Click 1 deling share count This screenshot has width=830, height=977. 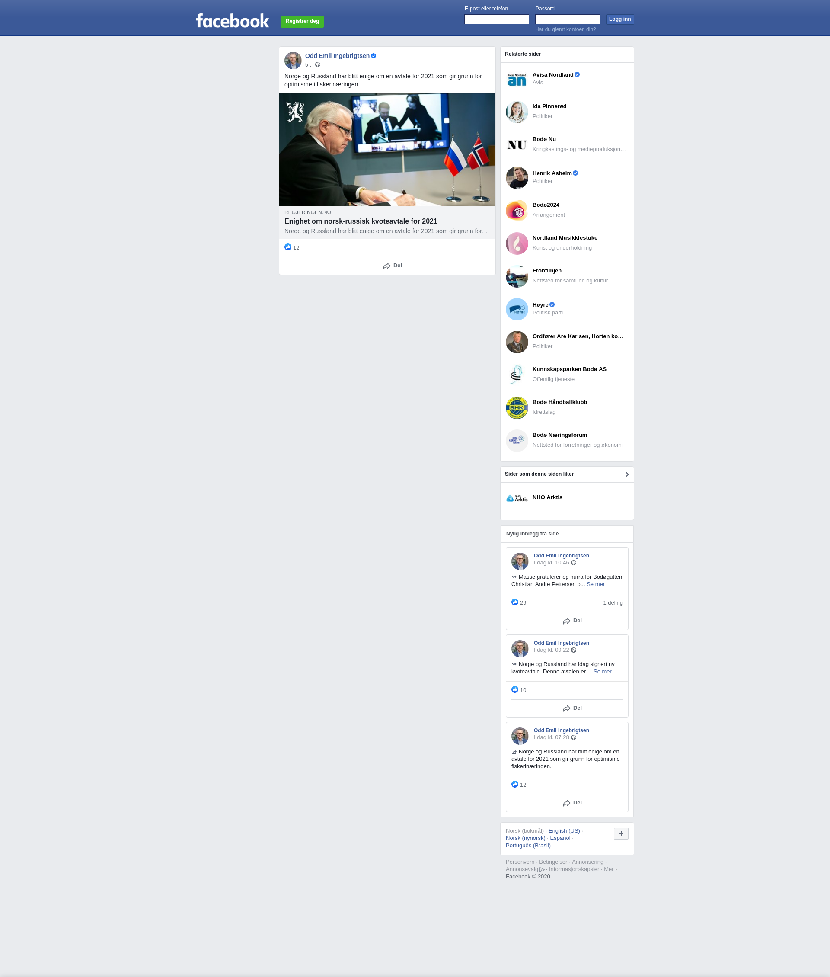(x=613, y=603)
